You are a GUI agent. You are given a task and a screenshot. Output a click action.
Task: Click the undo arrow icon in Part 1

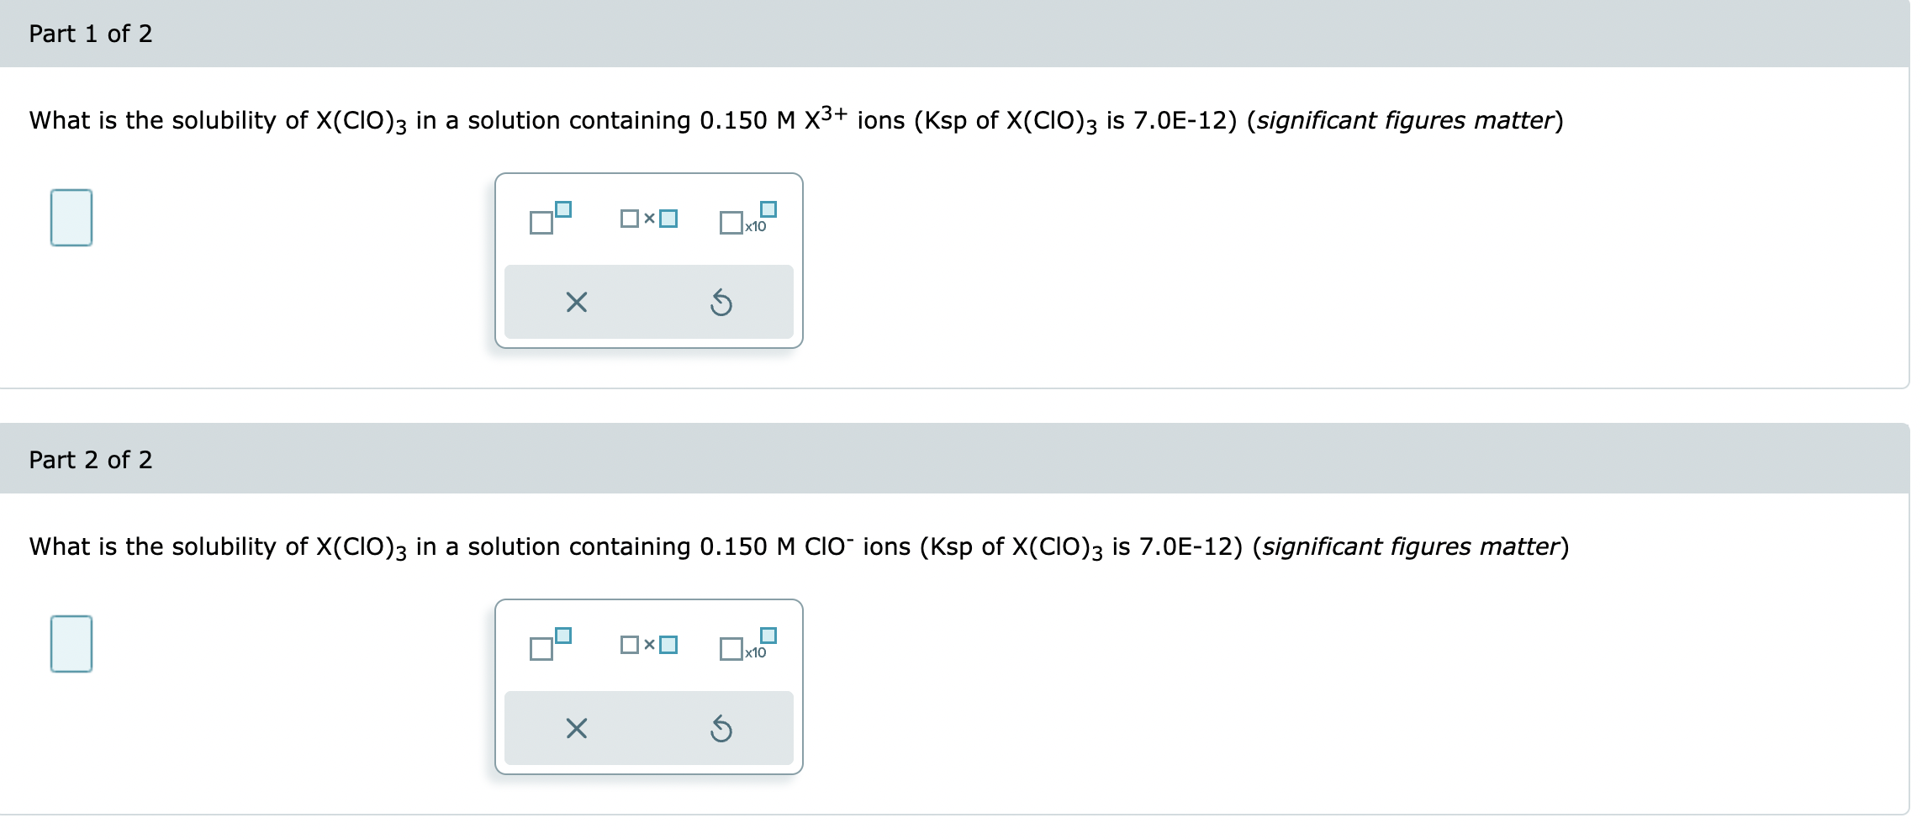[721, 302]
